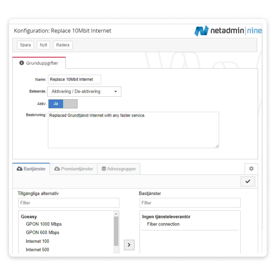Click the right arrow move button

[x=129, y=245]
